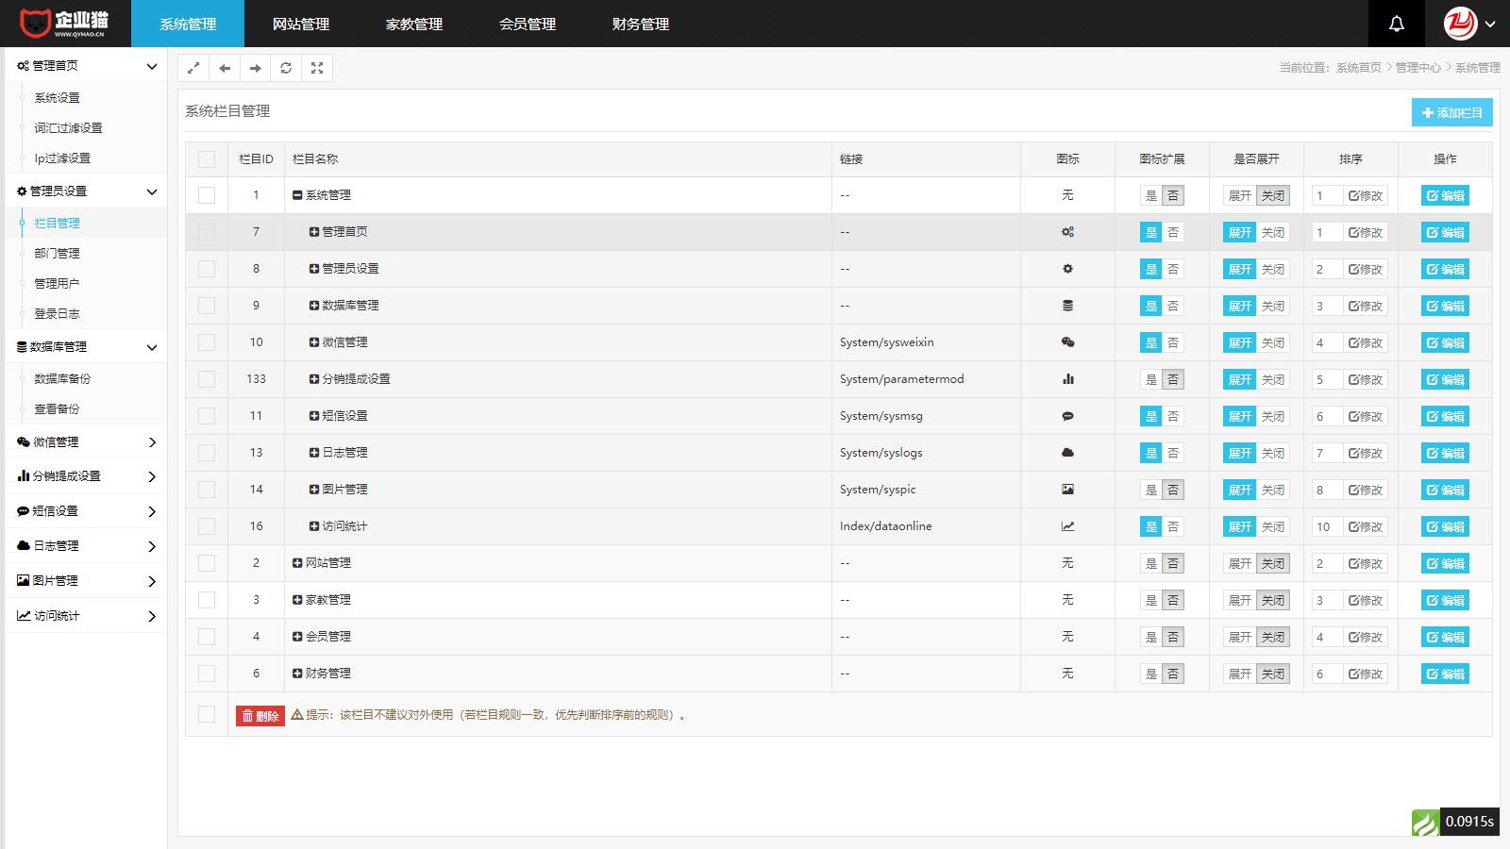Click the 添加栏目 button

(x=1451, y=112)
